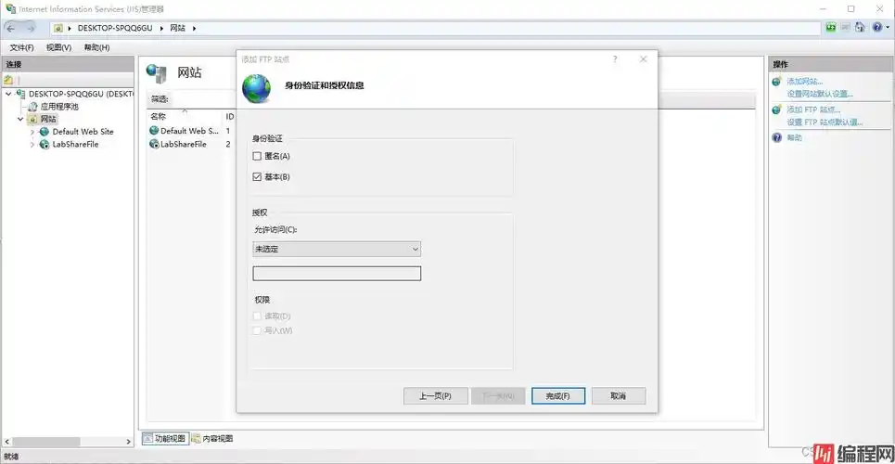Click the green Refresh Page toolbar icon
The width and height of the screenshot is (895, 464).
click(x=831, y=28)
